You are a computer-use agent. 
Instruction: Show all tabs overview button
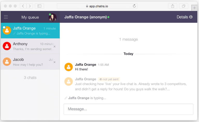(183, 6)
